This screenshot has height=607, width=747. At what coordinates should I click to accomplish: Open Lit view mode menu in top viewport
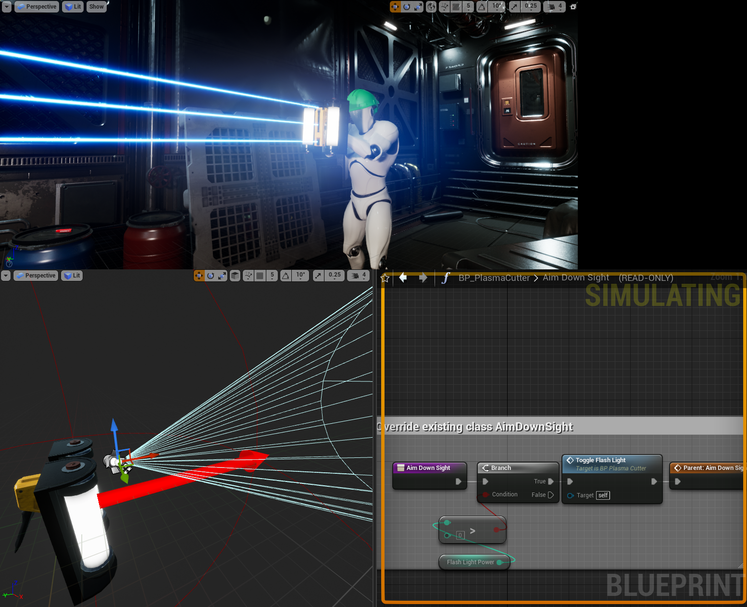(x=73, y=7)
